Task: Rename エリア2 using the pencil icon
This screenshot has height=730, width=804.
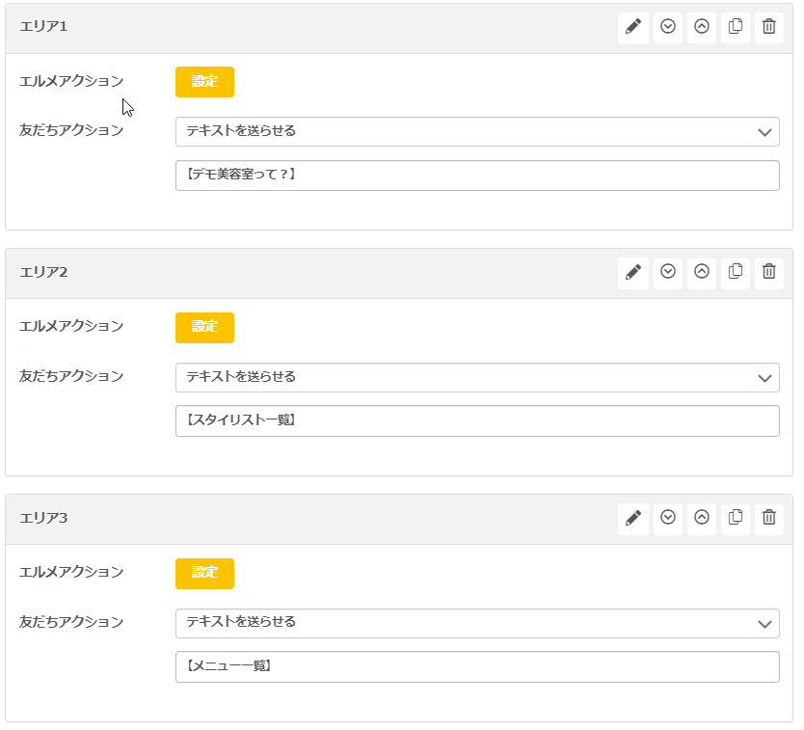Action: pyautogui.click(x=632, y=273)
